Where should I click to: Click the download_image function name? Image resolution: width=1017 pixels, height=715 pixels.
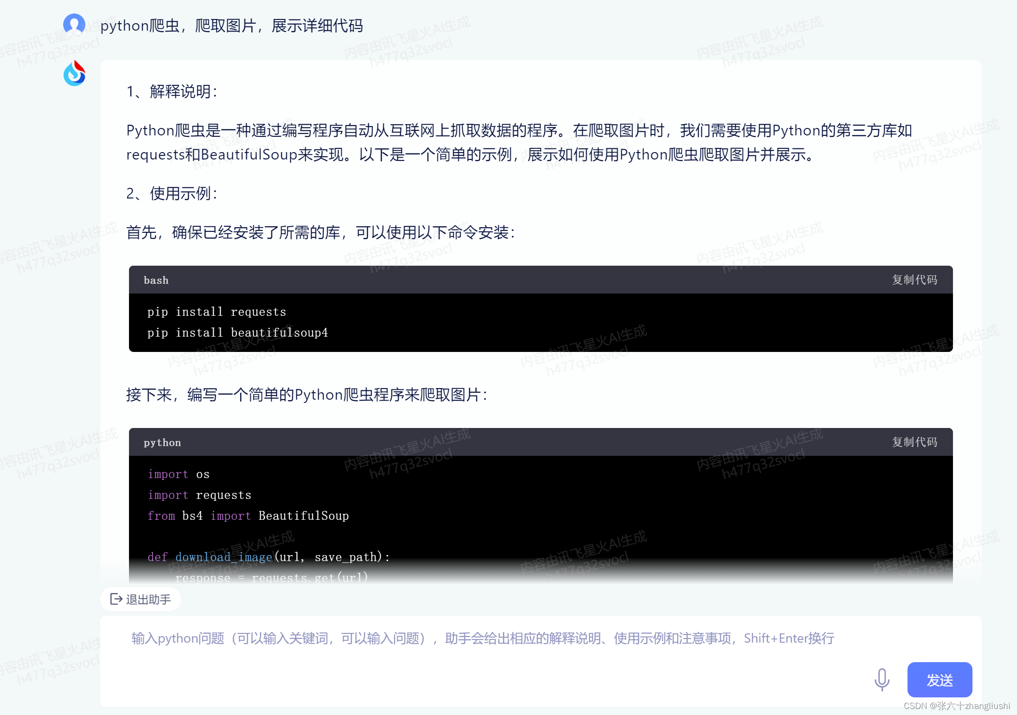click(x=224, y=557)
